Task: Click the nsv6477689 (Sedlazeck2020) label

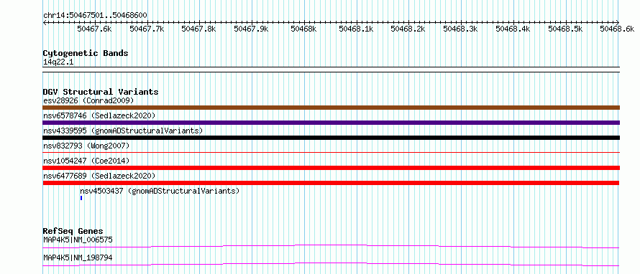Action: [99, 176]
